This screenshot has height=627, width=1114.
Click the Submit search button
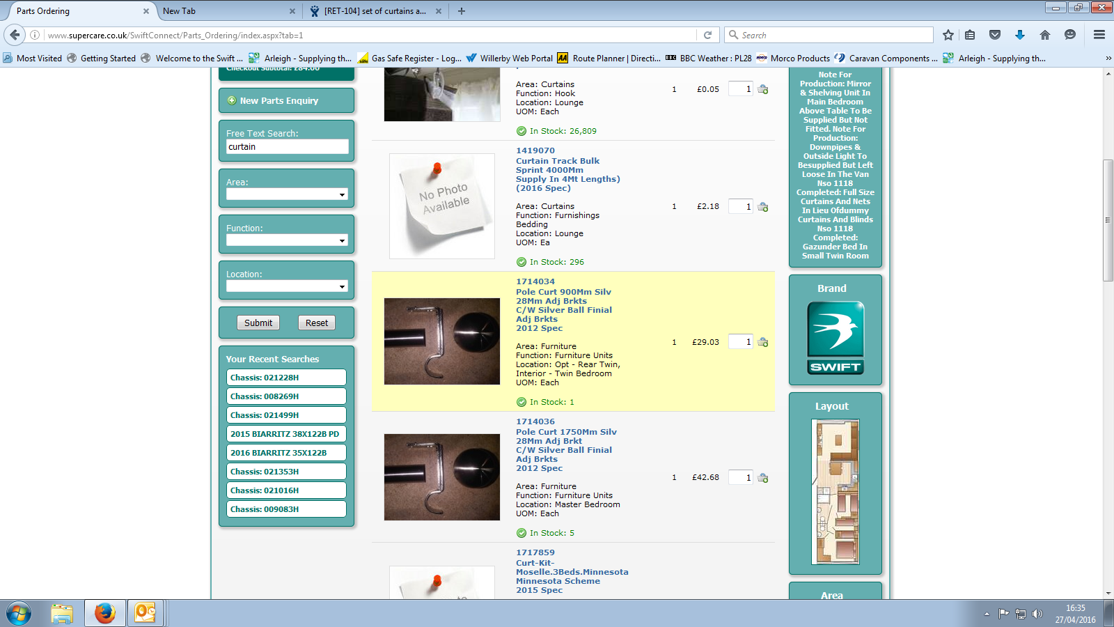258,323
